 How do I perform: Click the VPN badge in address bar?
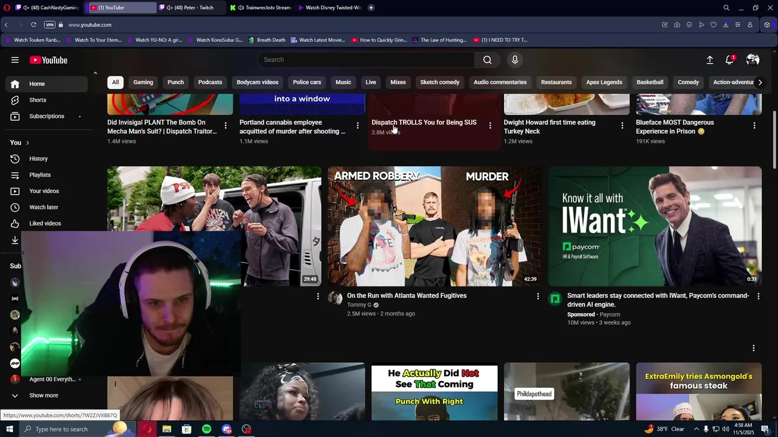point(50,25)
